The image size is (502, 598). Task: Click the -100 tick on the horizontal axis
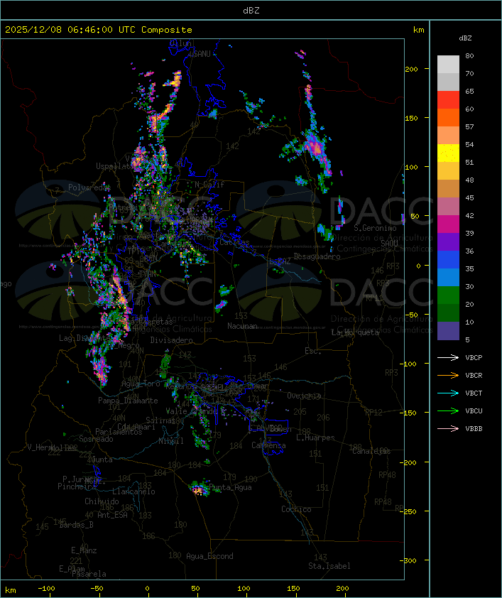(46, 589)
